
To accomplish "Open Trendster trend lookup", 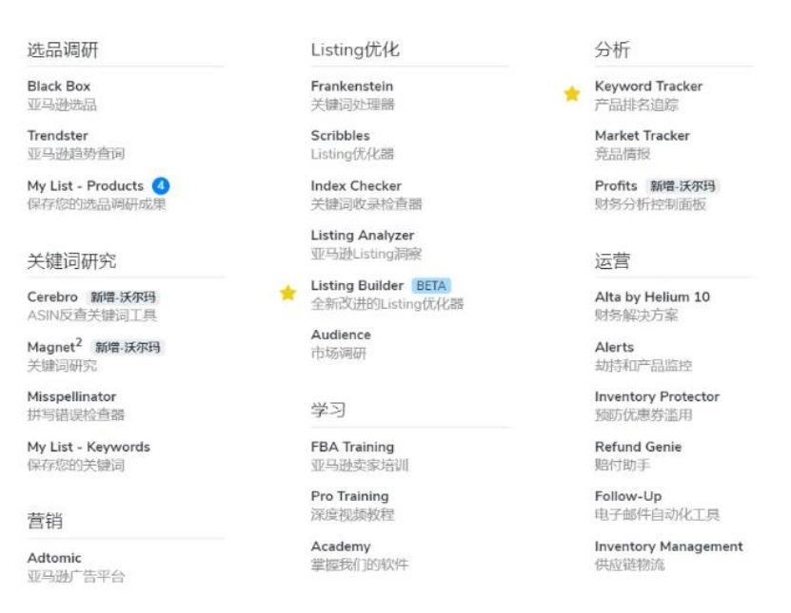I will point(55,136).
